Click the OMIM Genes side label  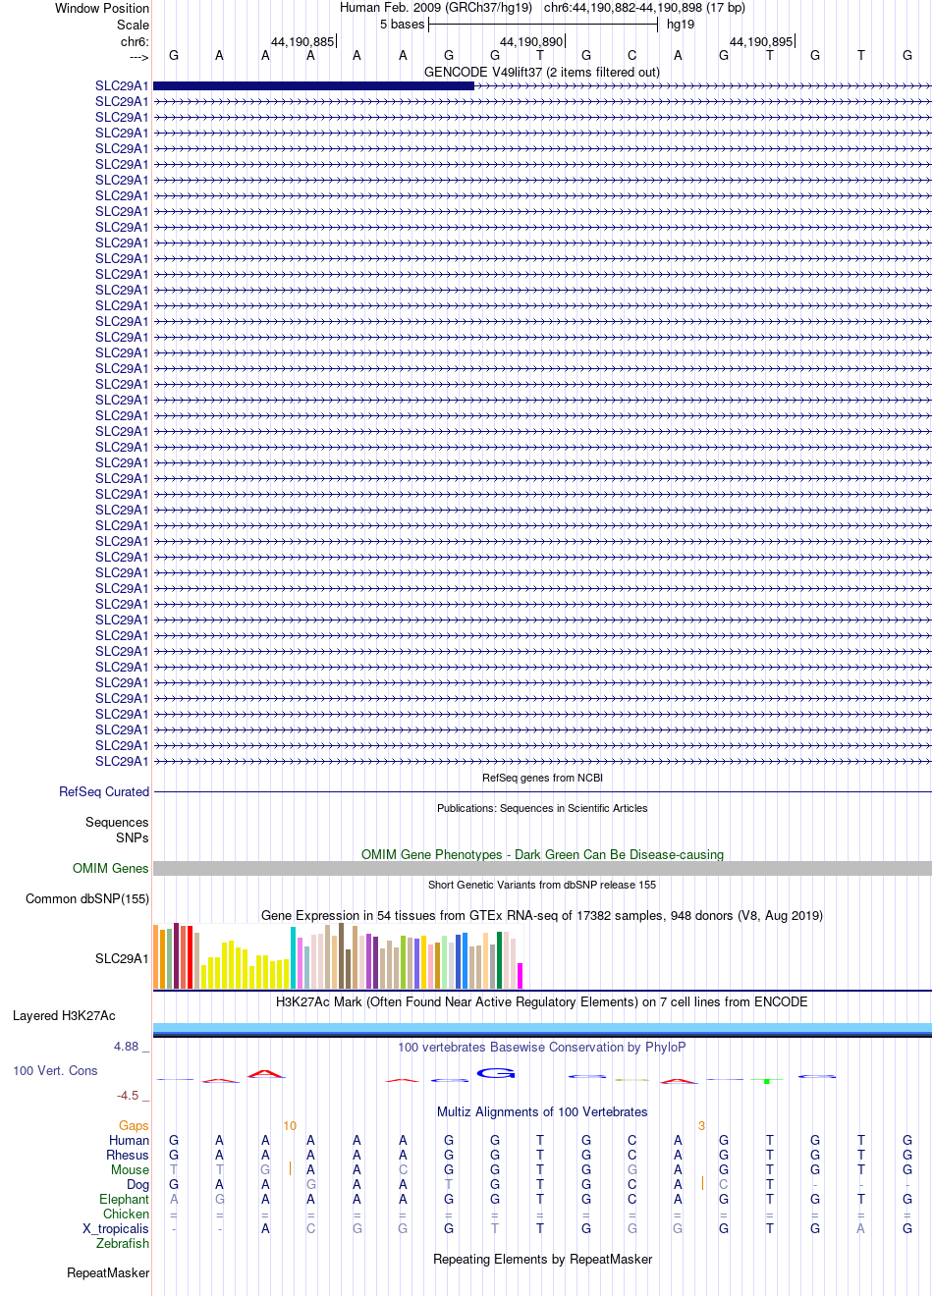(x=111, y=868)
